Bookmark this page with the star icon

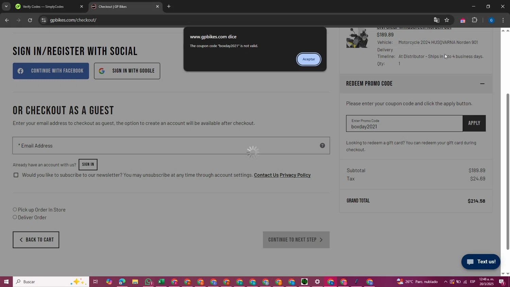pyautogui.click(x=447, y=20)
